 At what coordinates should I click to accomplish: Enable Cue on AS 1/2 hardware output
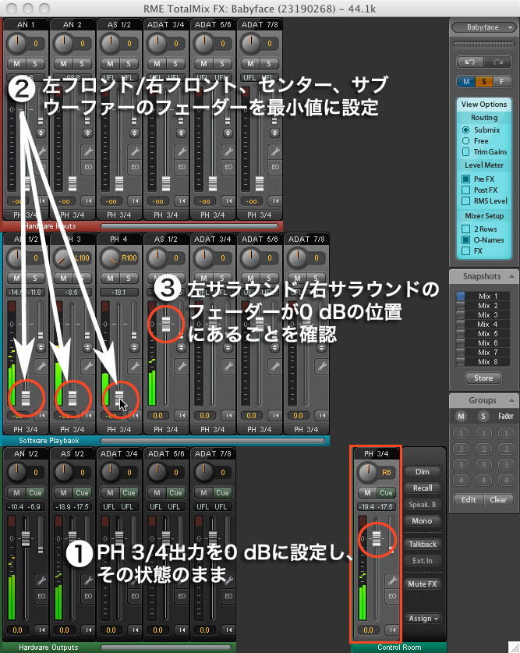82,492
